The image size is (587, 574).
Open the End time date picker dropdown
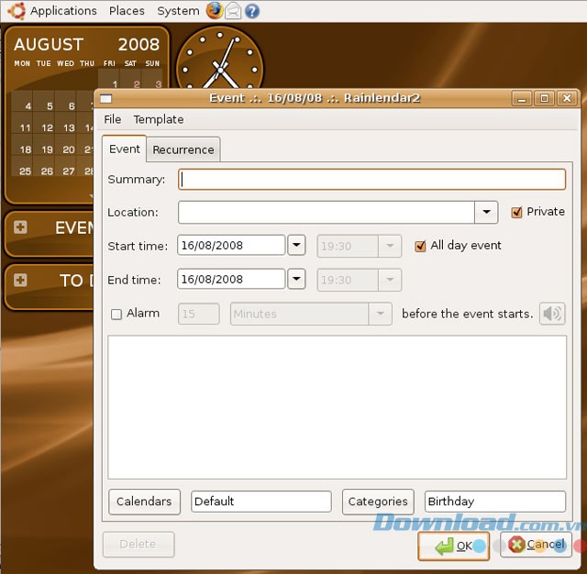tap(296, 279)
